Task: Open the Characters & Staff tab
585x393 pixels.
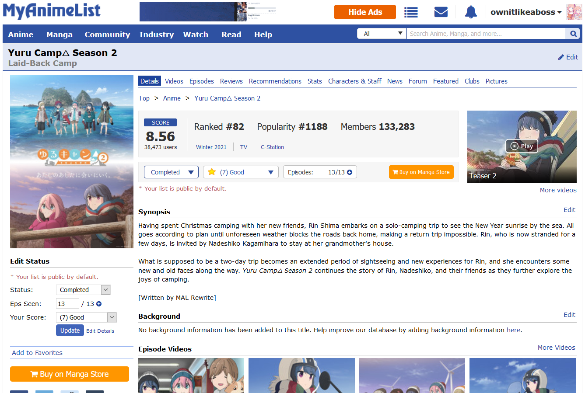Action: click(354, 81)
